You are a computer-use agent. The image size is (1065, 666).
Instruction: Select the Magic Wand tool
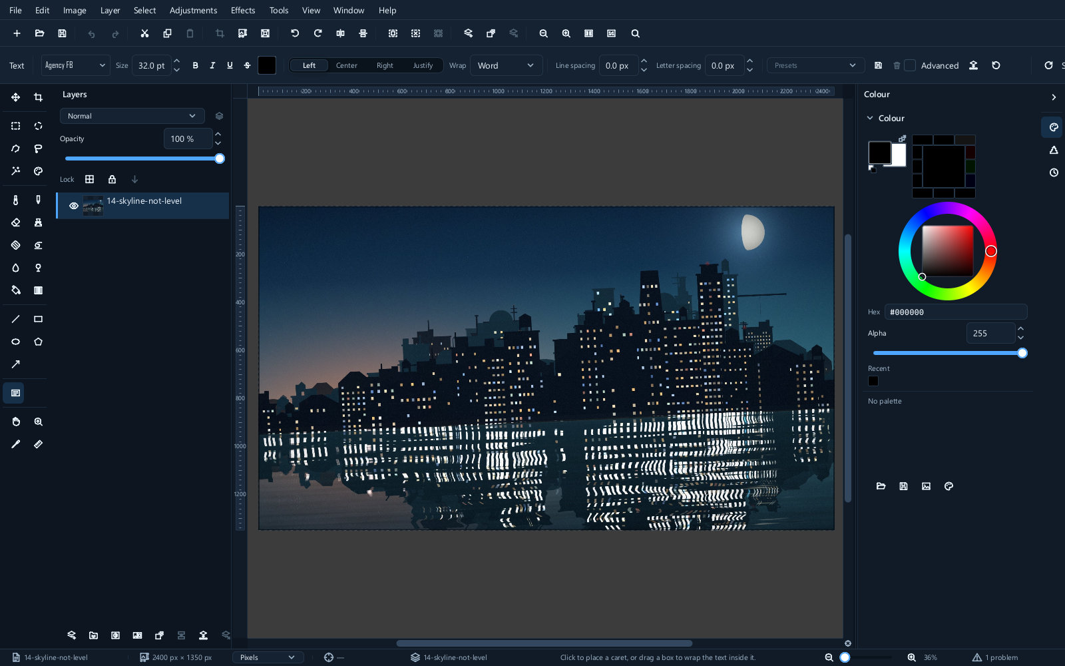click(x=15, y=171)
